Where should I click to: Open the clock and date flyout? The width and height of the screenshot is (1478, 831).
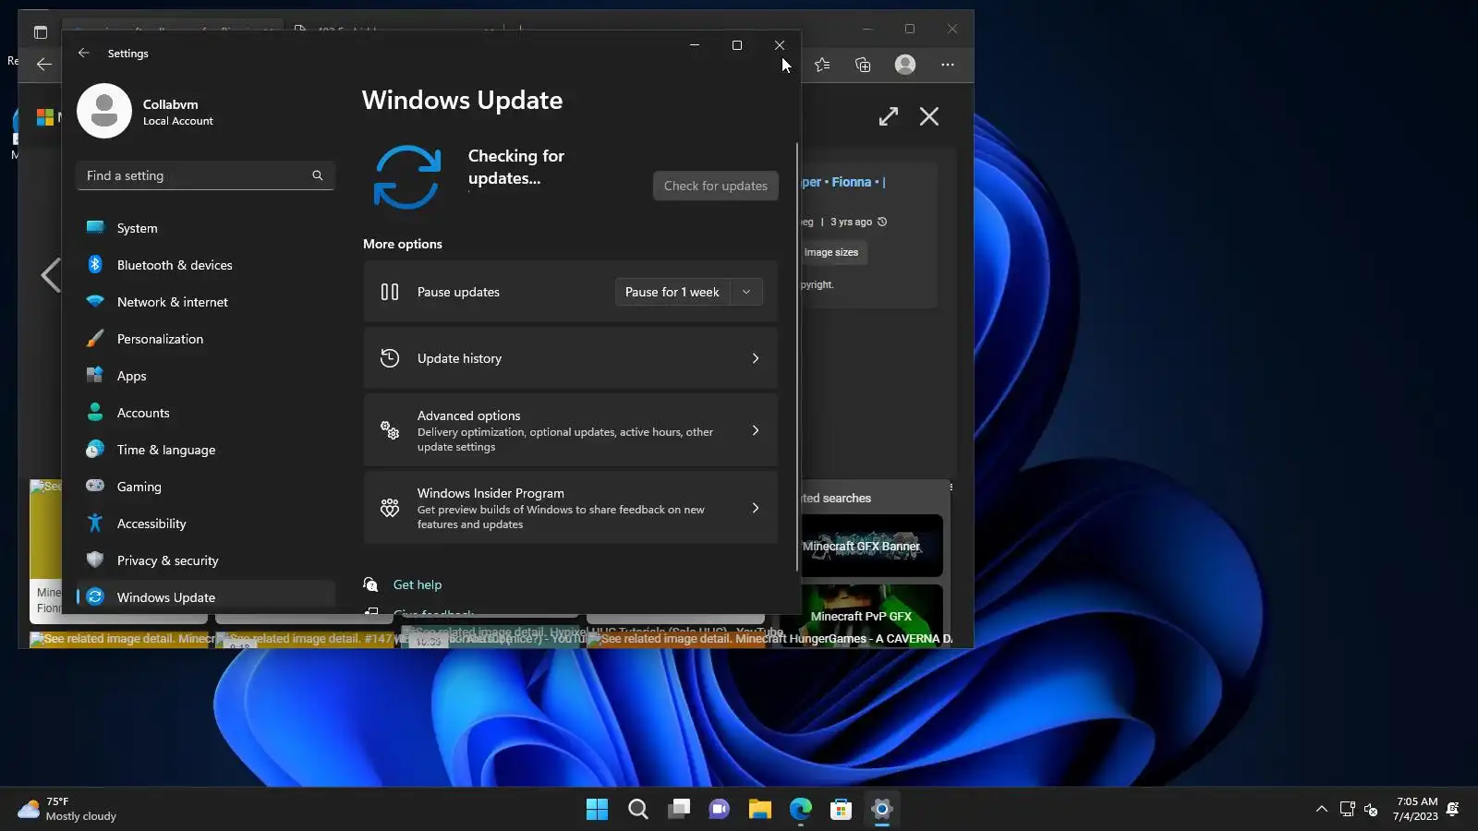pyautogui.click(x=1415, y=809)
